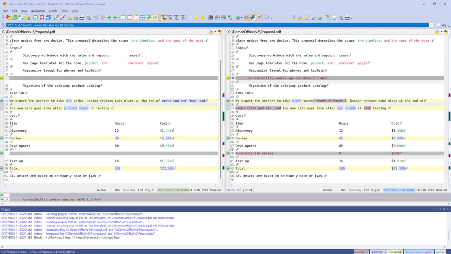Click the blue Save both files icon

[x=48, y=18]
